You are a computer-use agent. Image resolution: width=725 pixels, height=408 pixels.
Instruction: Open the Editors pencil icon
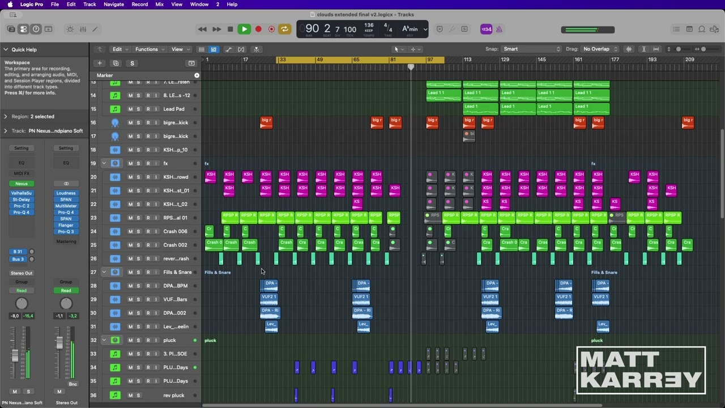(95, 29)
